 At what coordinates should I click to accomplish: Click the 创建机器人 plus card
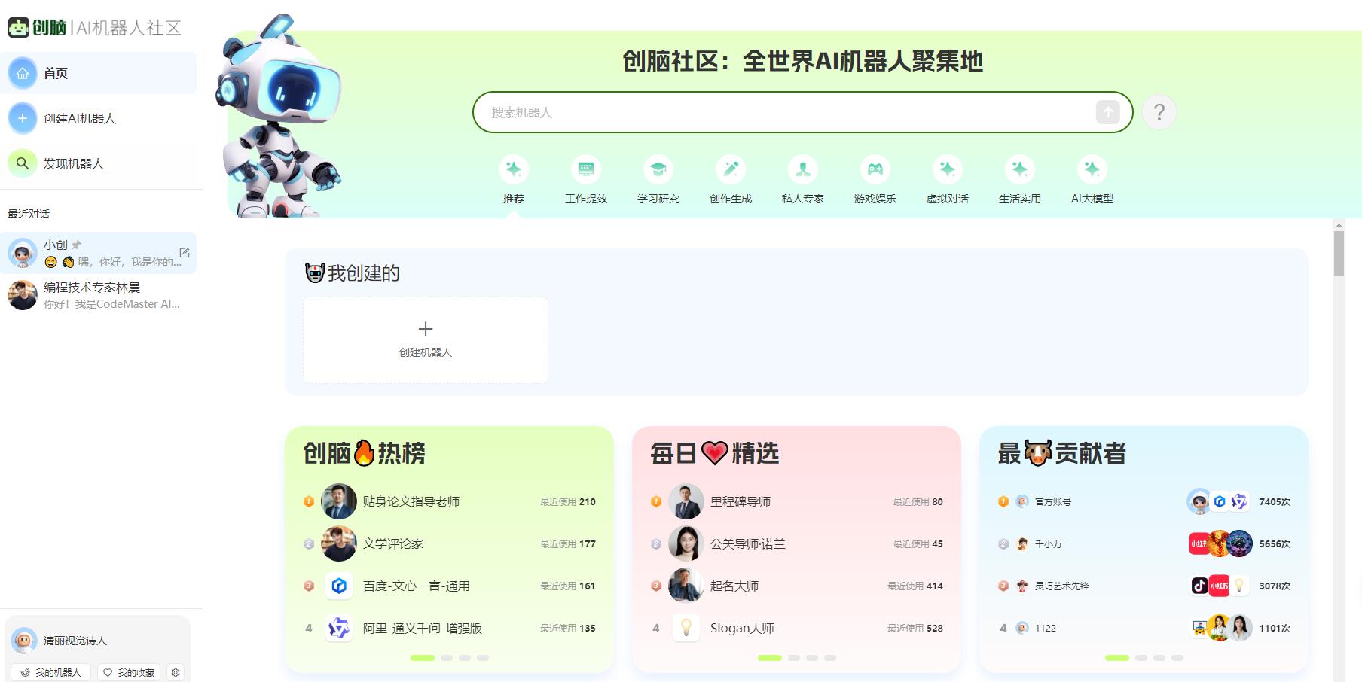[425, 339]
